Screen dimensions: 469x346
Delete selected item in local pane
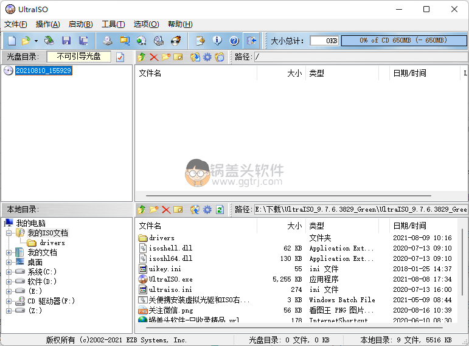(166, 210)
